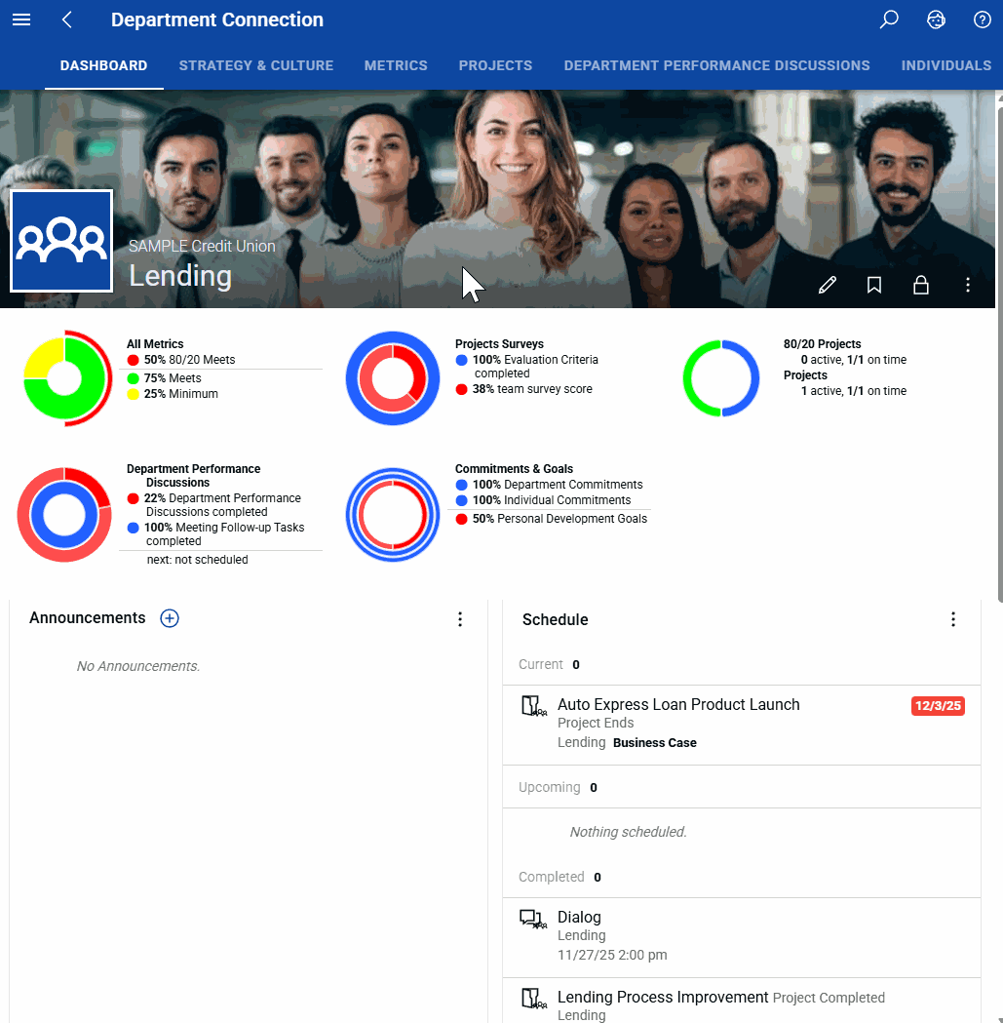Go back using the header arrow
The image size is (1003, 1023).
click(66, 20)
